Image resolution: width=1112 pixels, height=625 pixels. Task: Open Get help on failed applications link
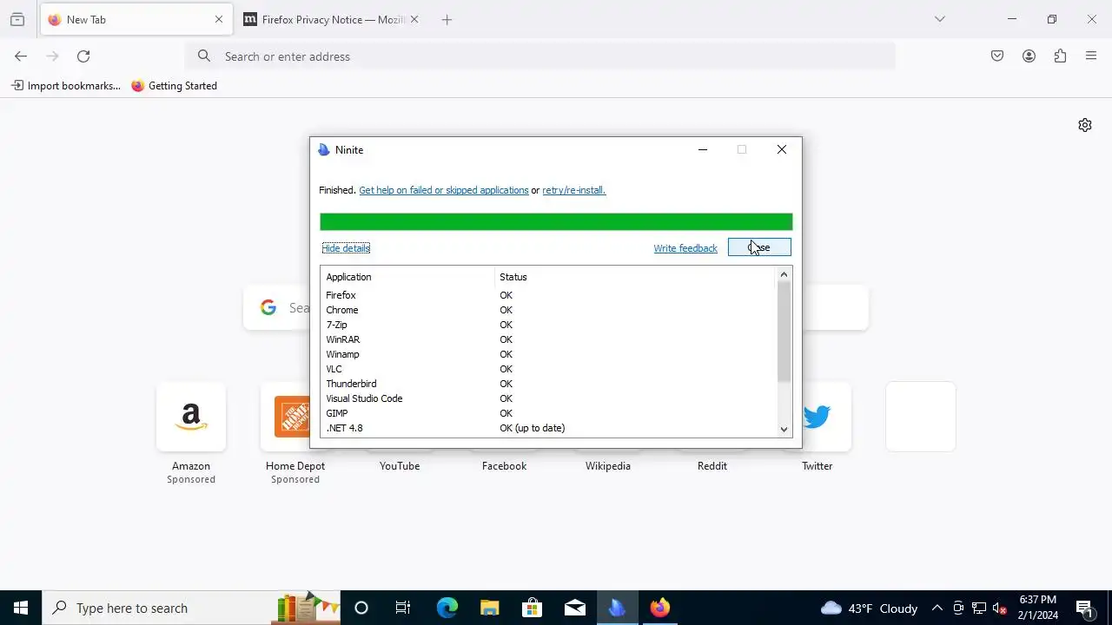(443, 190)
